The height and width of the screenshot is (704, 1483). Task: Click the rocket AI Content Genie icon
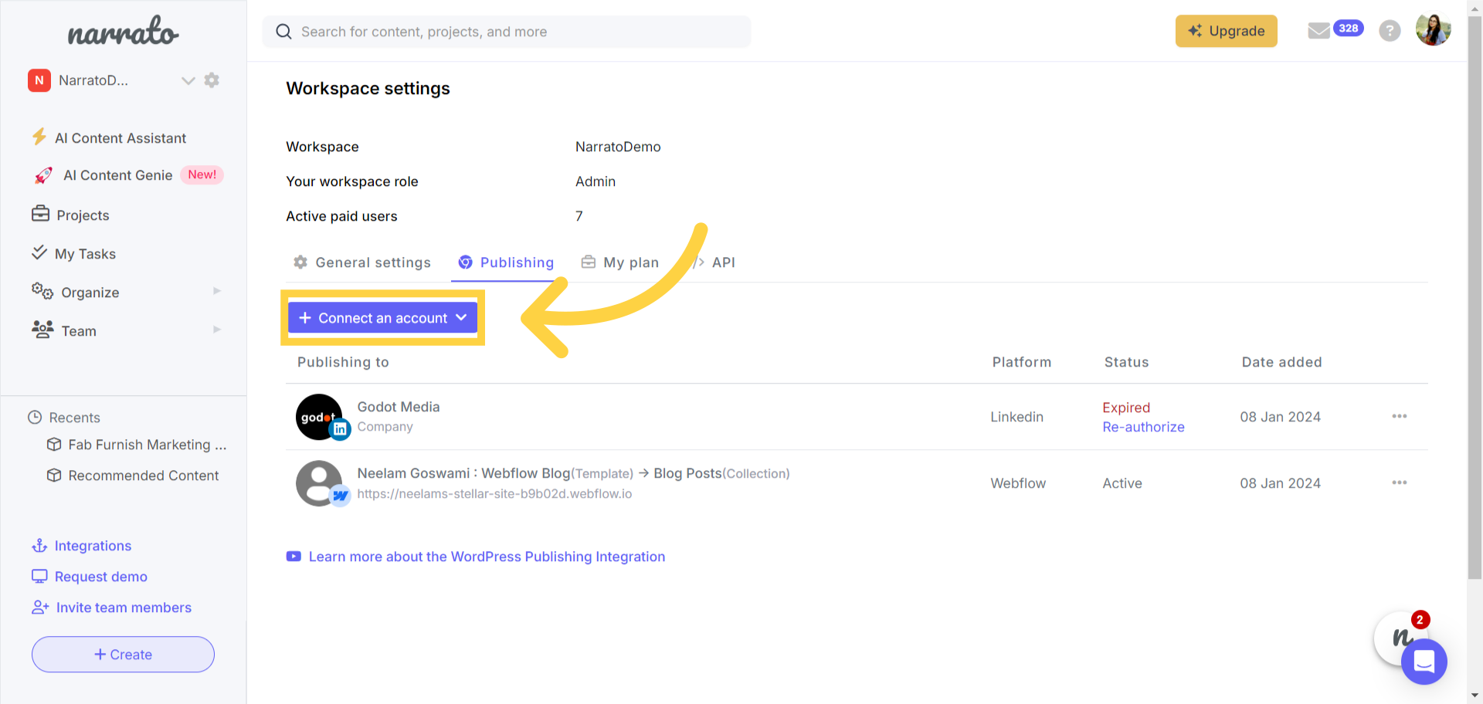(43, 175)
